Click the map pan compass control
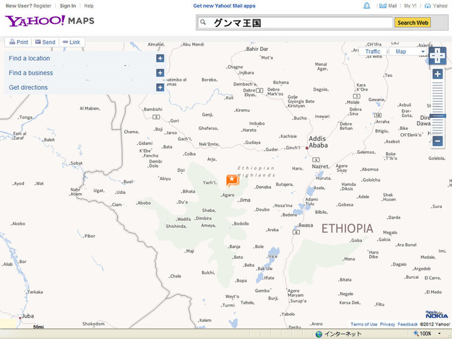The height and width of the screenshot is (339, 452). point(438,56)
